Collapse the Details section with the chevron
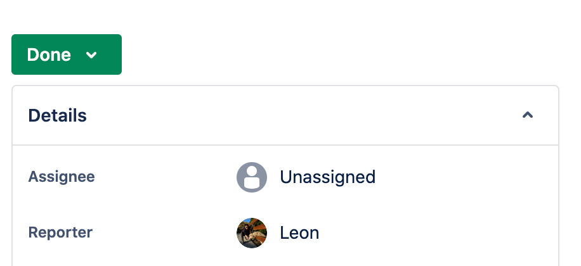This screenshot has height=266, width=581. pos(527,115)
